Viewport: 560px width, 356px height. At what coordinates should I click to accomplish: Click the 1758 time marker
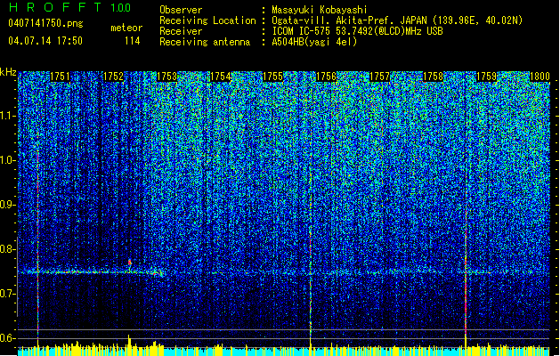[x=433, y=77]
